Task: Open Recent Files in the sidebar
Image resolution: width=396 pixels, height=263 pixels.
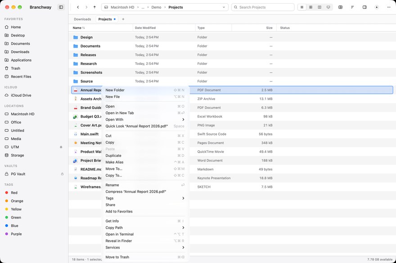Action: tap(21, 77)
